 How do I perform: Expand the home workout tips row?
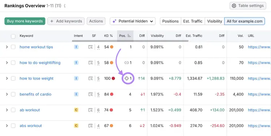click(7, 47)
